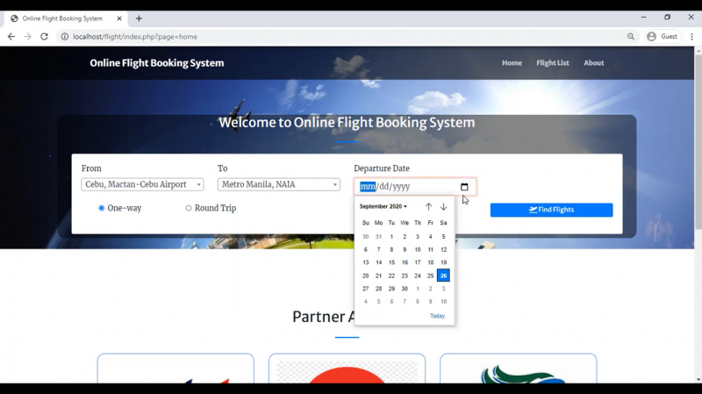Click the Find Flights button
This screenshot has width=702, height=394.
click(x=551, y=210)
